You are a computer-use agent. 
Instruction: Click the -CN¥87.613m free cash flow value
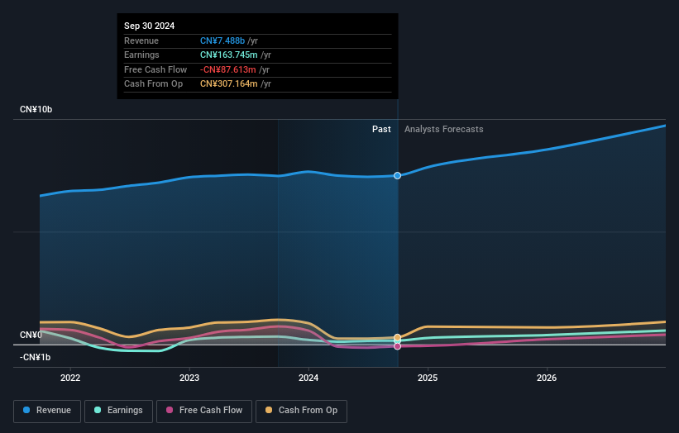tap(227, 69)
